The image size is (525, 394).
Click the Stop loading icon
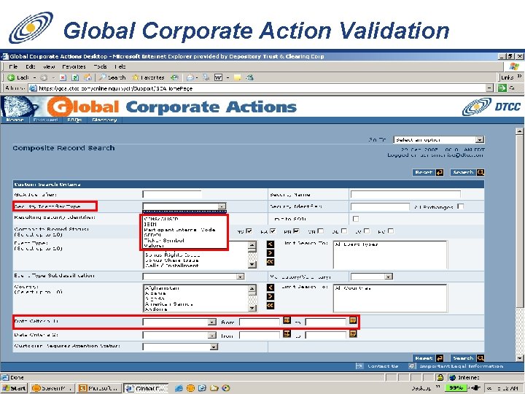point(63,78)
